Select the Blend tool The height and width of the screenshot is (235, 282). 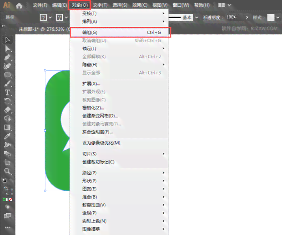point(7,154)
